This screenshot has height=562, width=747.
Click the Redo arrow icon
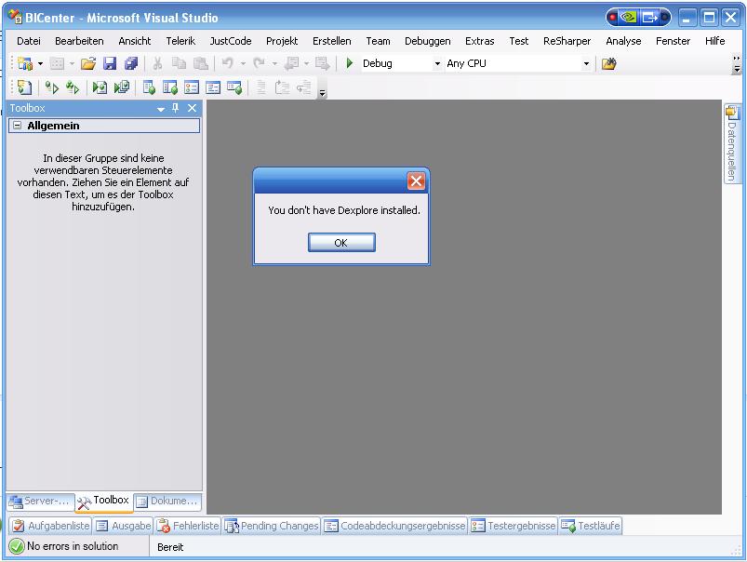(260, 63)
